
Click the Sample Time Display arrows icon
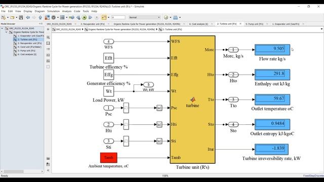click(48, 49)
